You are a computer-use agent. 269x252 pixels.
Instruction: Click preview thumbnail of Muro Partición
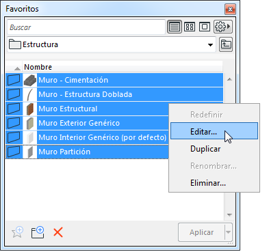point(30,152)
